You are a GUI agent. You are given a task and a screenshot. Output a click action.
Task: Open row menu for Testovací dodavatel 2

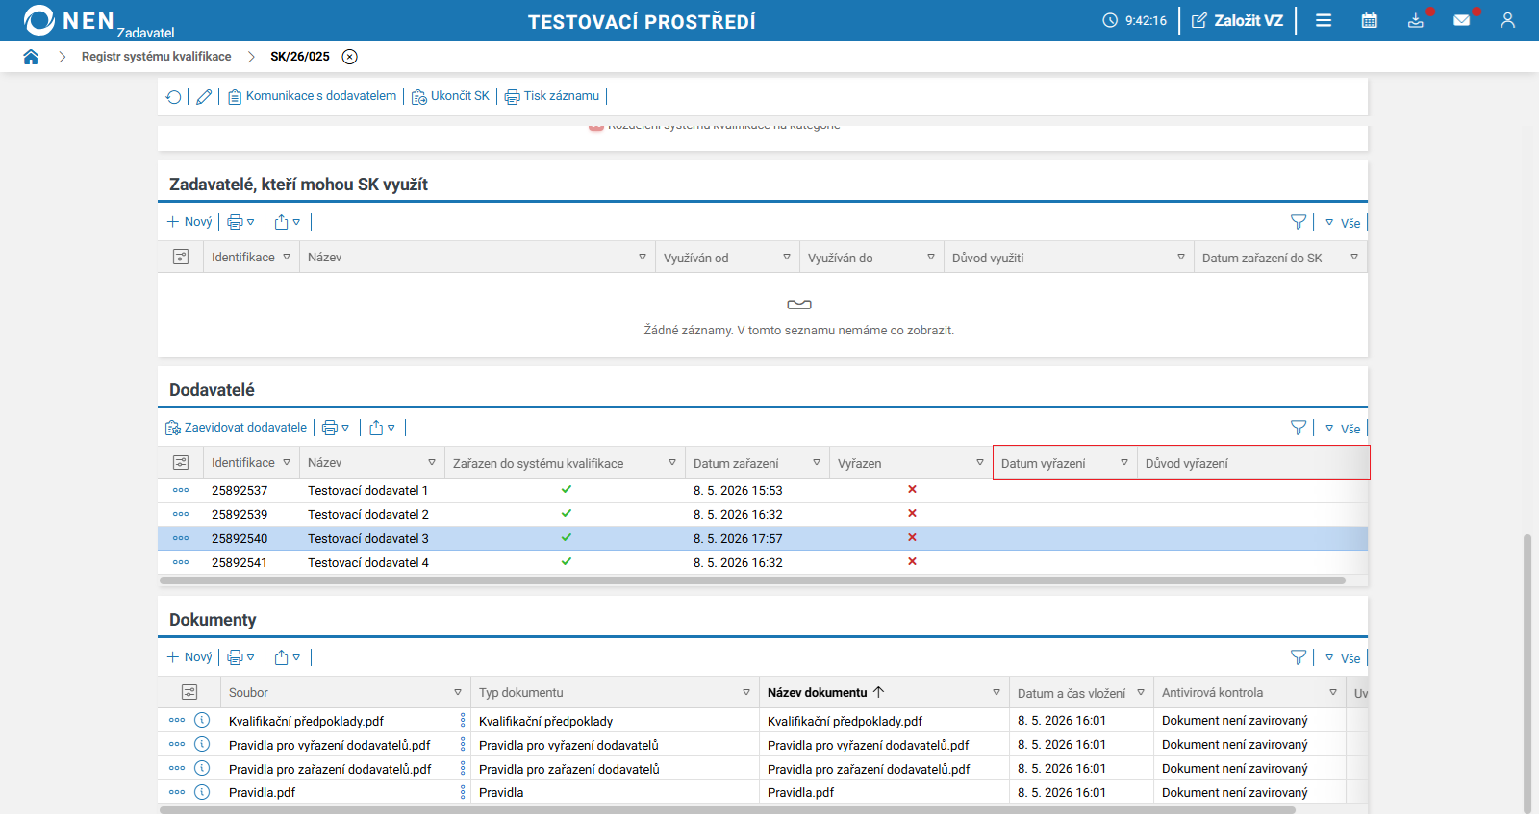pyautogui.click(x=181, y=514)
